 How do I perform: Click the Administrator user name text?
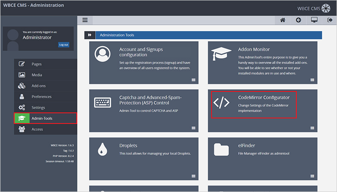click(x=37, y=37)
